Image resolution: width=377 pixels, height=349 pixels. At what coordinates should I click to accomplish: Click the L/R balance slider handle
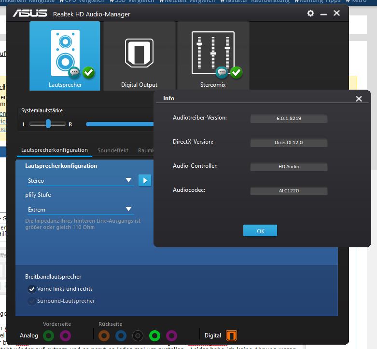(x=48, y=123)
